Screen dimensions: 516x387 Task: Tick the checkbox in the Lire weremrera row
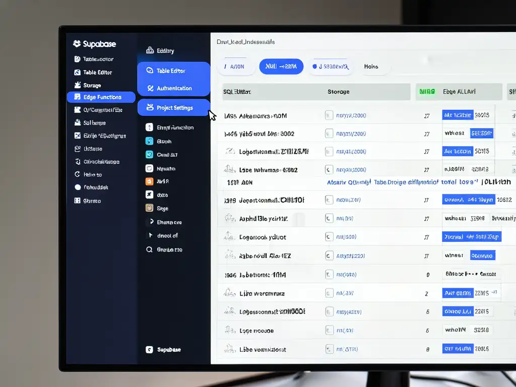point(329,293)
